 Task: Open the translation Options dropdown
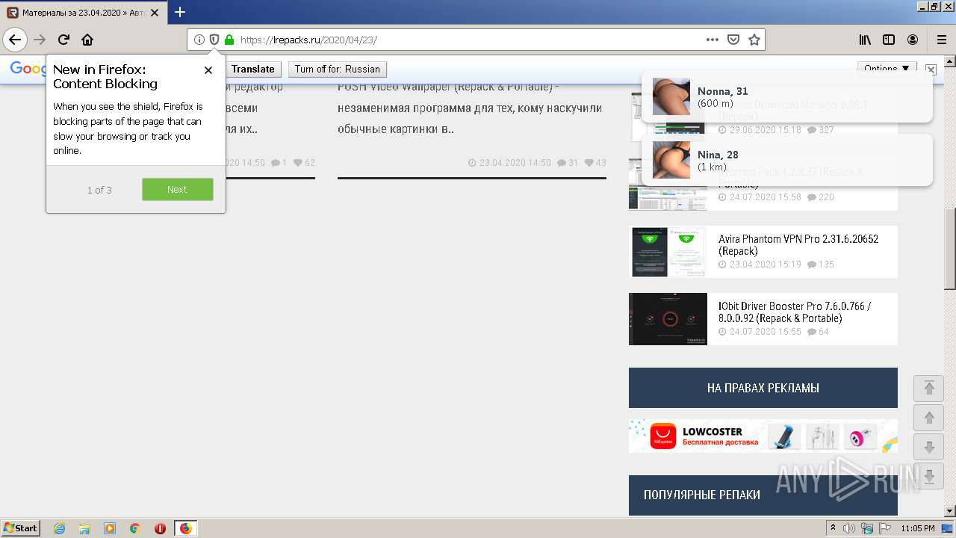[x=887, y=69]
